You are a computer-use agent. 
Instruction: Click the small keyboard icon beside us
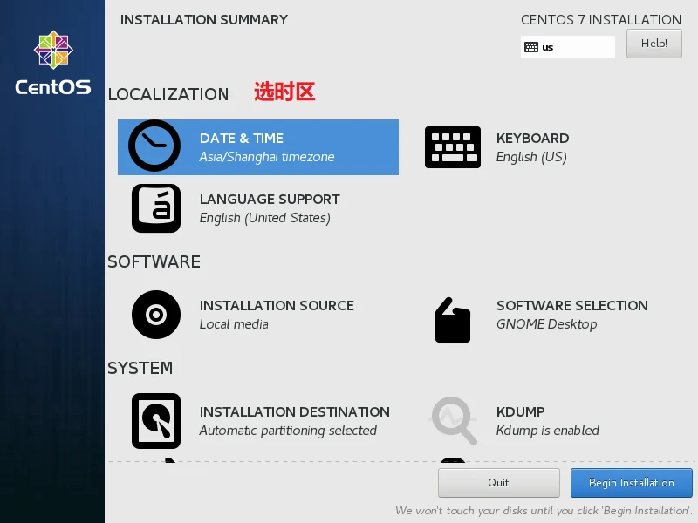tap(531, 47)
